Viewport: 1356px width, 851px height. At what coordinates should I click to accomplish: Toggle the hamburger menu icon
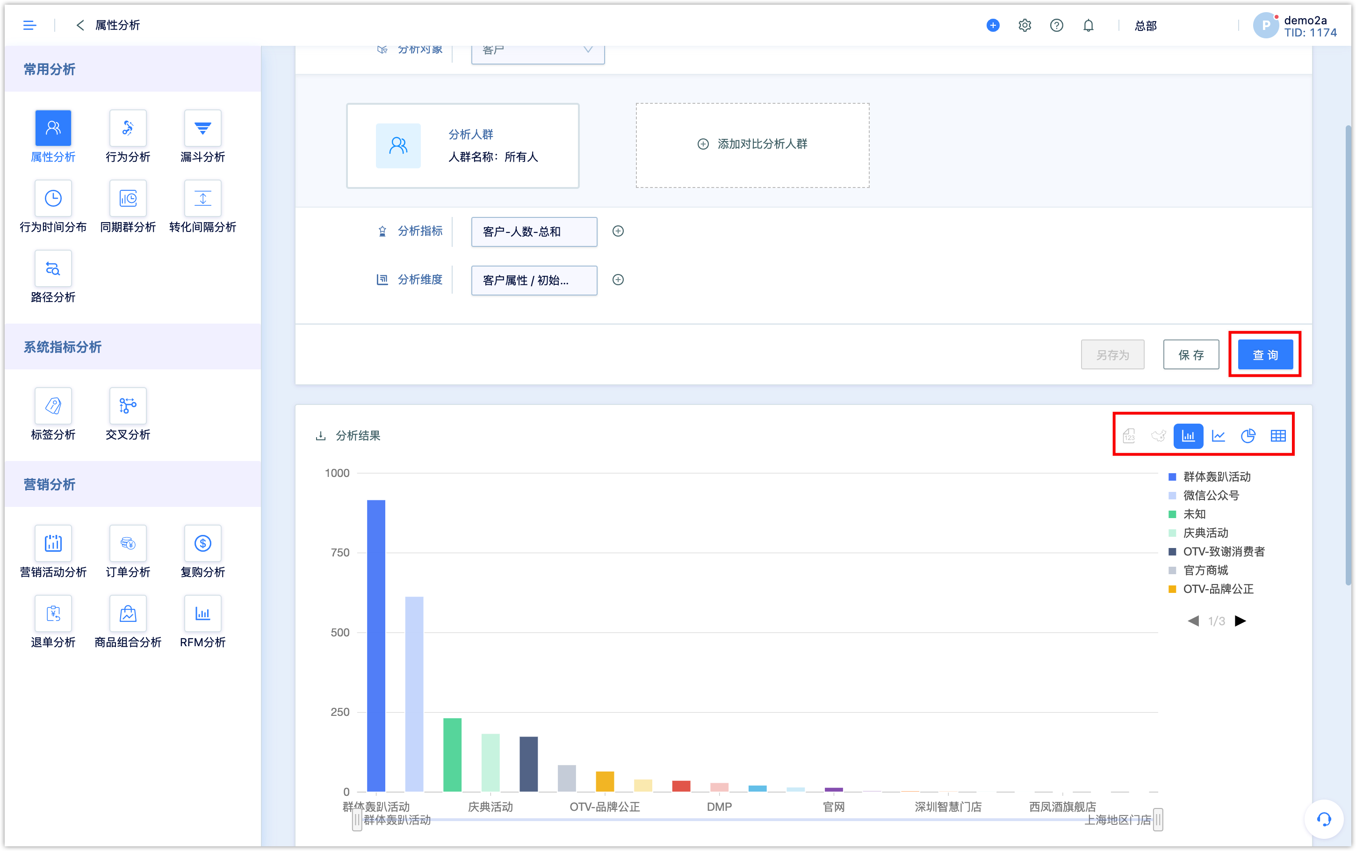(x=29, y=25)
